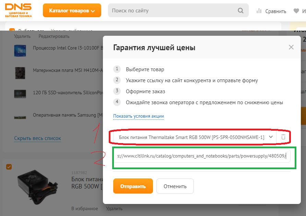
Task: Click the power supply product image
Action: (38, 187)
